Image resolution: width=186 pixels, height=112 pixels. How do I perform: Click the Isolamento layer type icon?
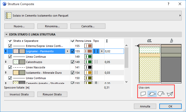pyautogui.click(x=96, y=72)
